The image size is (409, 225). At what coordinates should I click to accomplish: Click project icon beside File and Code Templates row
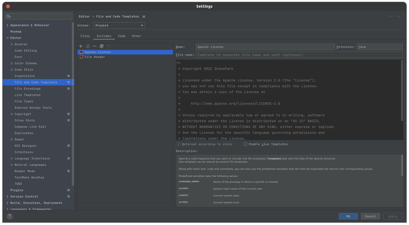pyautogui.click(x=68, y=82)
